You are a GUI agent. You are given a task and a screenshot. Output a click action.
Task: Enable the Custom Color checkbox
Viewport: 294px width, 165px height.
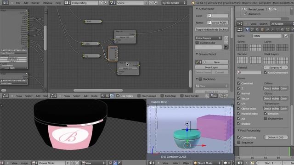(197, 43)
